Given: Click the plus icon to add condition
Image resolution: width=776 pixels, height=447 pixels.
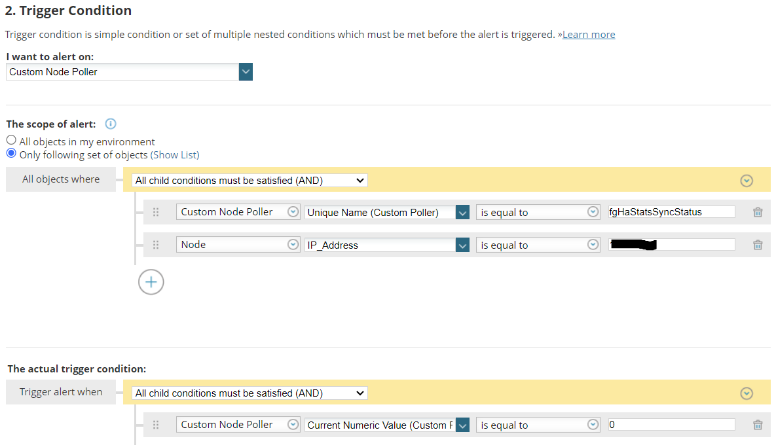Looking at the screenshot, I should tap(151, 282).
